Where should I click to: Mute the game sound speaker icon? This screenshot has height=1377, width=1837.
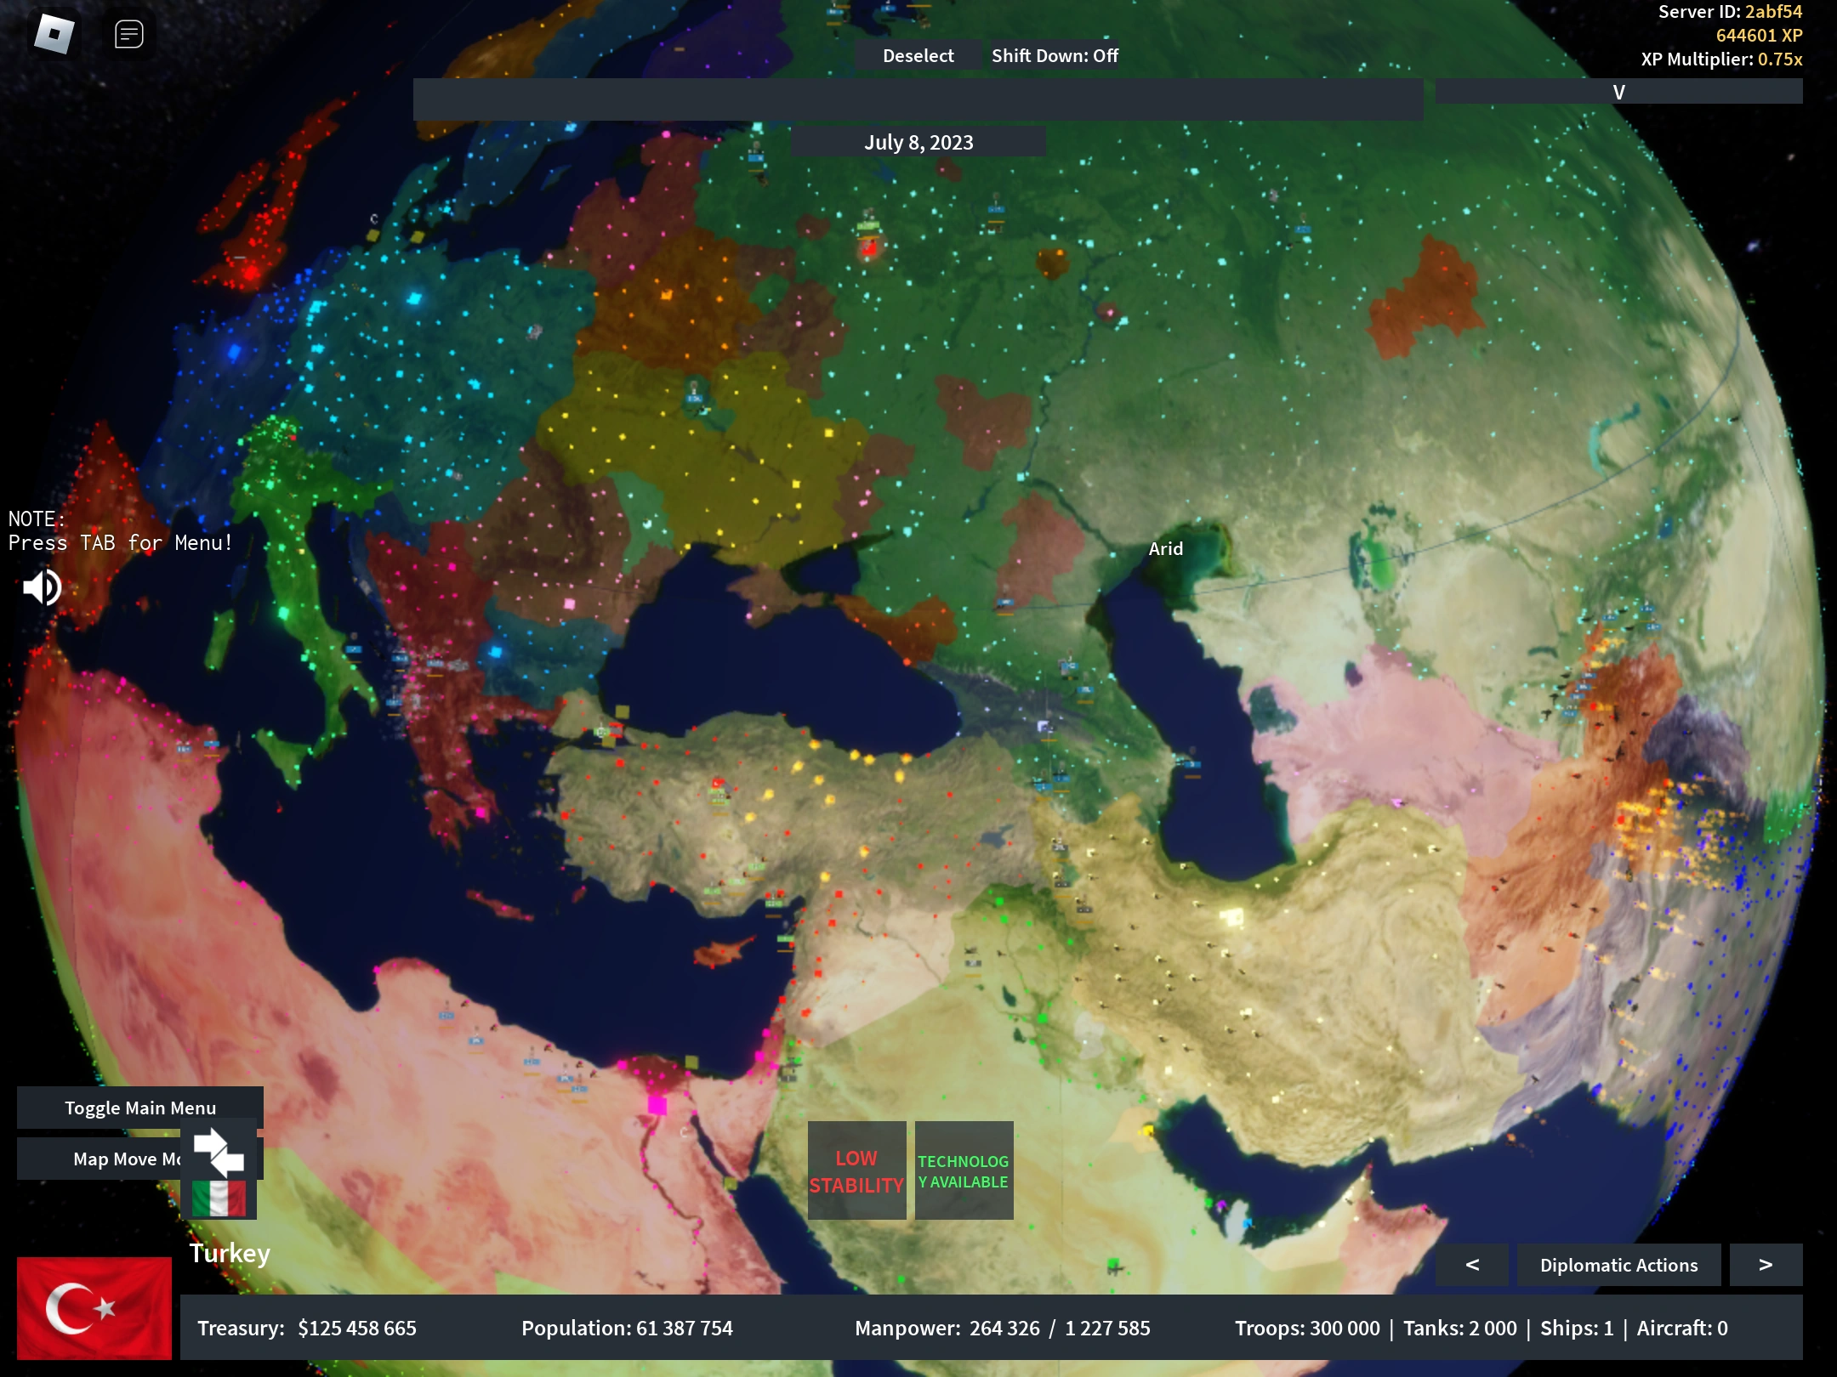point(42,586)
